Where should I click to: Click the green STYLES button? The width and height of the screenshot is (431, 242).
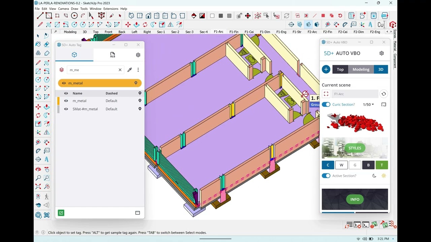(355, 148)
